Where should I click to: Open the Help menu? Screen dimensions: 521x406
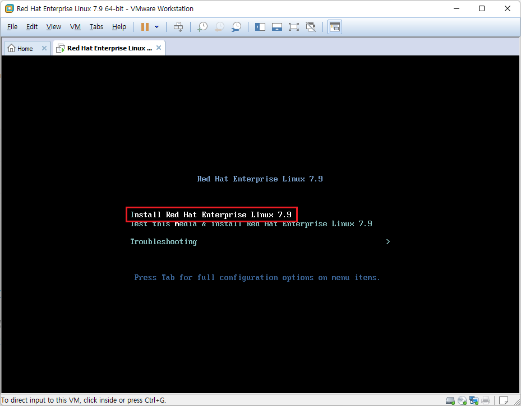[x=119, y=27]
